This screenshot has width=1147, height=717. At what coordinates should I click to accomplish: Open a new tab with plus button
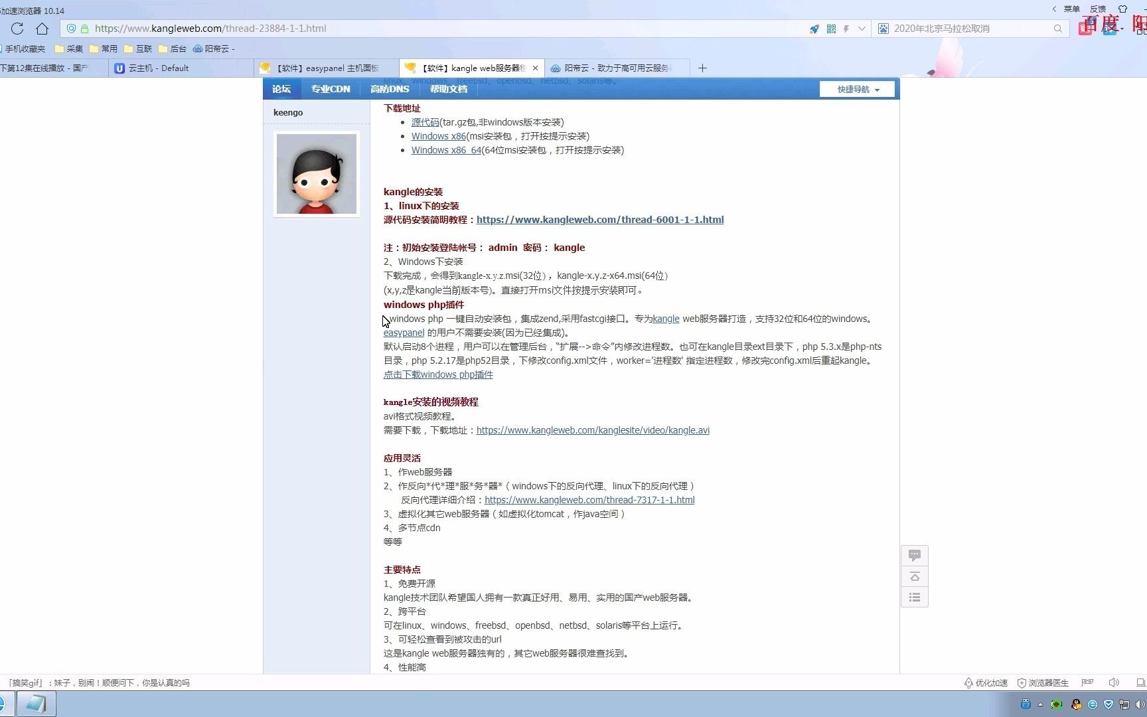[702, 68]
